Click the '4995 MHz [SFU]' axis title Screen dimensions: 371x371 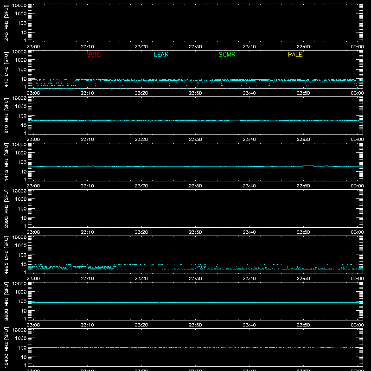click(x=6, y=255)
